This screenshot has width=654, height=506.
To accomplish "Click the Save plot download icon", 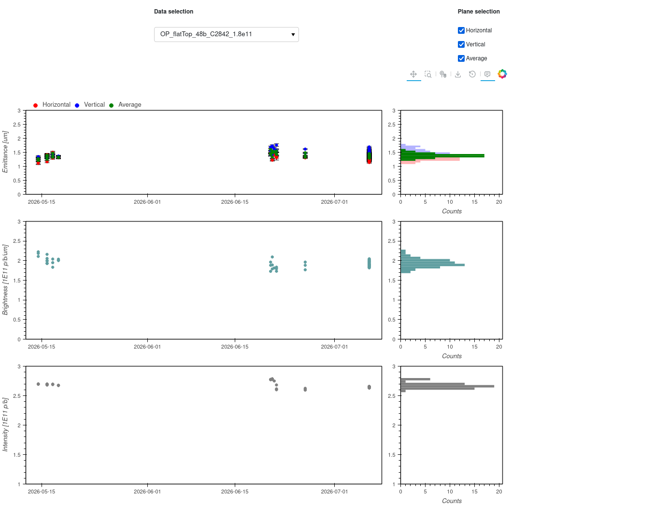I will pos(458,74).
